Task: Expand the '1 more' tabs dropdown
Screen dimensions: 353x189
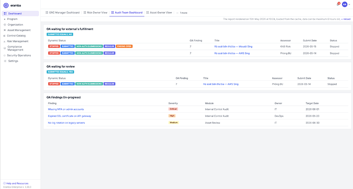Action: [182, 13]
